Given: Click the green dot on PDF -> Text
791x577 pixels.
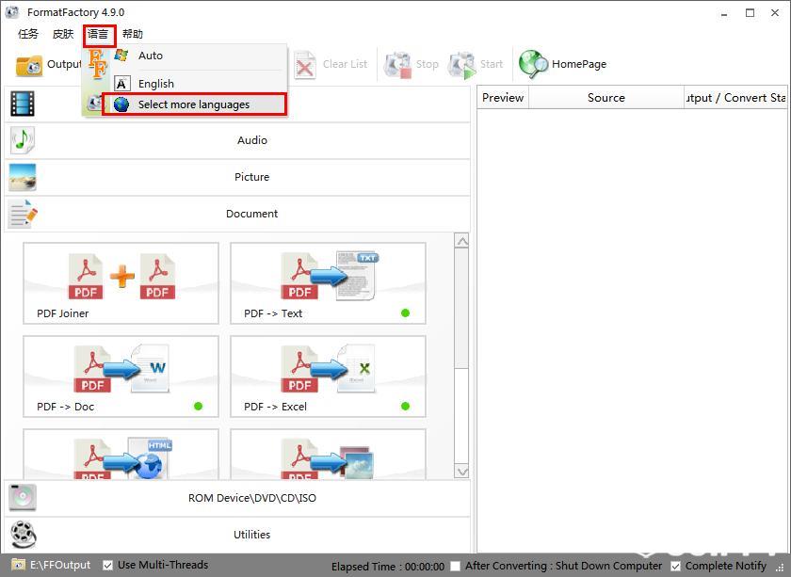Looking at the screenshot, I should (x=405, y=313).
